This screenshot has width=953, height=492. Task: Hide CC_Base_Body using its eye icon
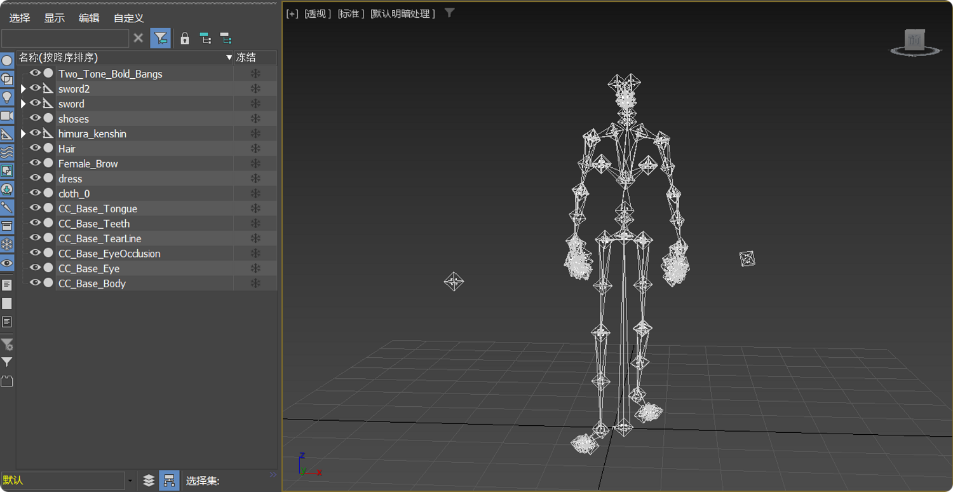pyautogui.click(x=35, y=283)
